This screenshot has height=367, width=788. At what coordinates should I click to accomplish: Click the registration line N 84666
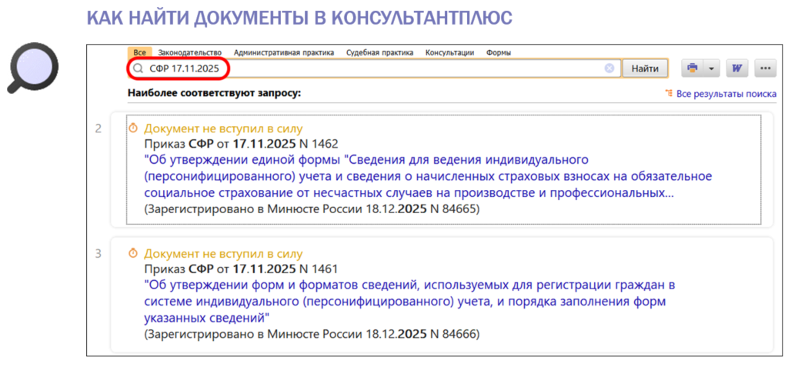click(312, 334)
